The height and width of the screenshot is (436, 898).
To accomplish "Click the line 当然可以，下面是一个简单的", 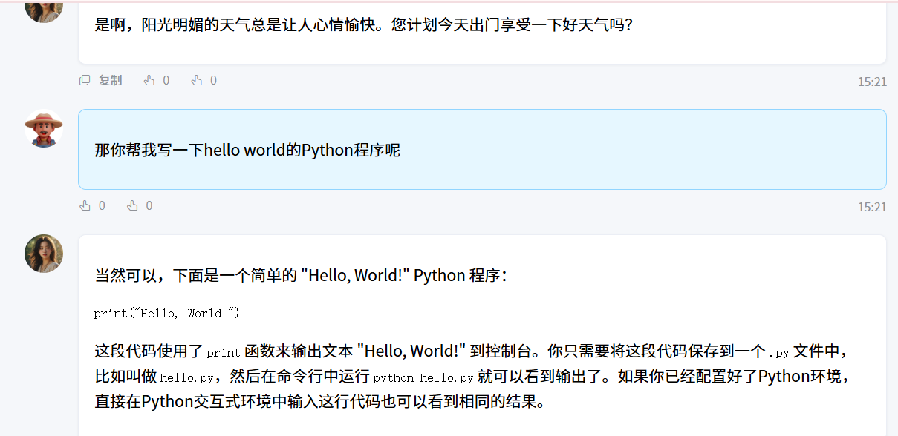I will pyautogui.click(x=301, y=275).
